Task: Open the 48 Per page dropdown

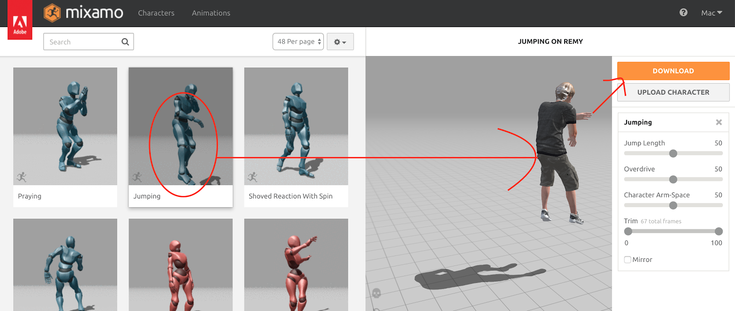Action: coord(298,41)
